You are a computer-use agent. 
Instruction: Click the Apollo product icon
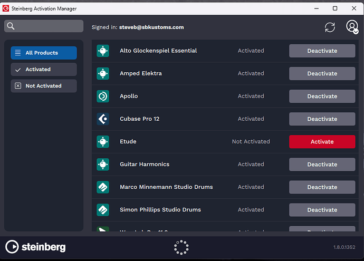[103, 96]
